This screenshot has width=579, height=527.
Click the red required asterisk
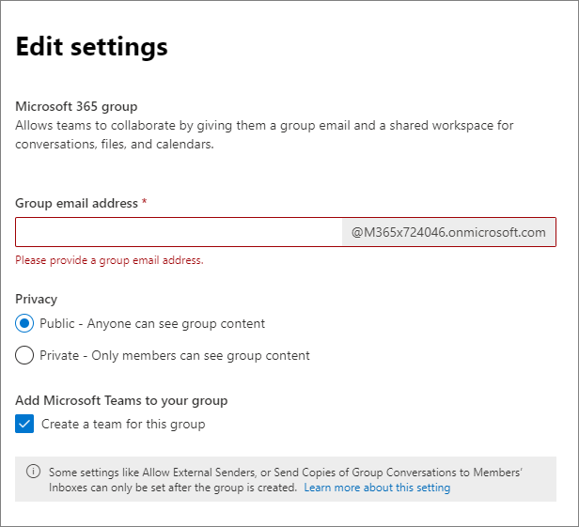145,201
